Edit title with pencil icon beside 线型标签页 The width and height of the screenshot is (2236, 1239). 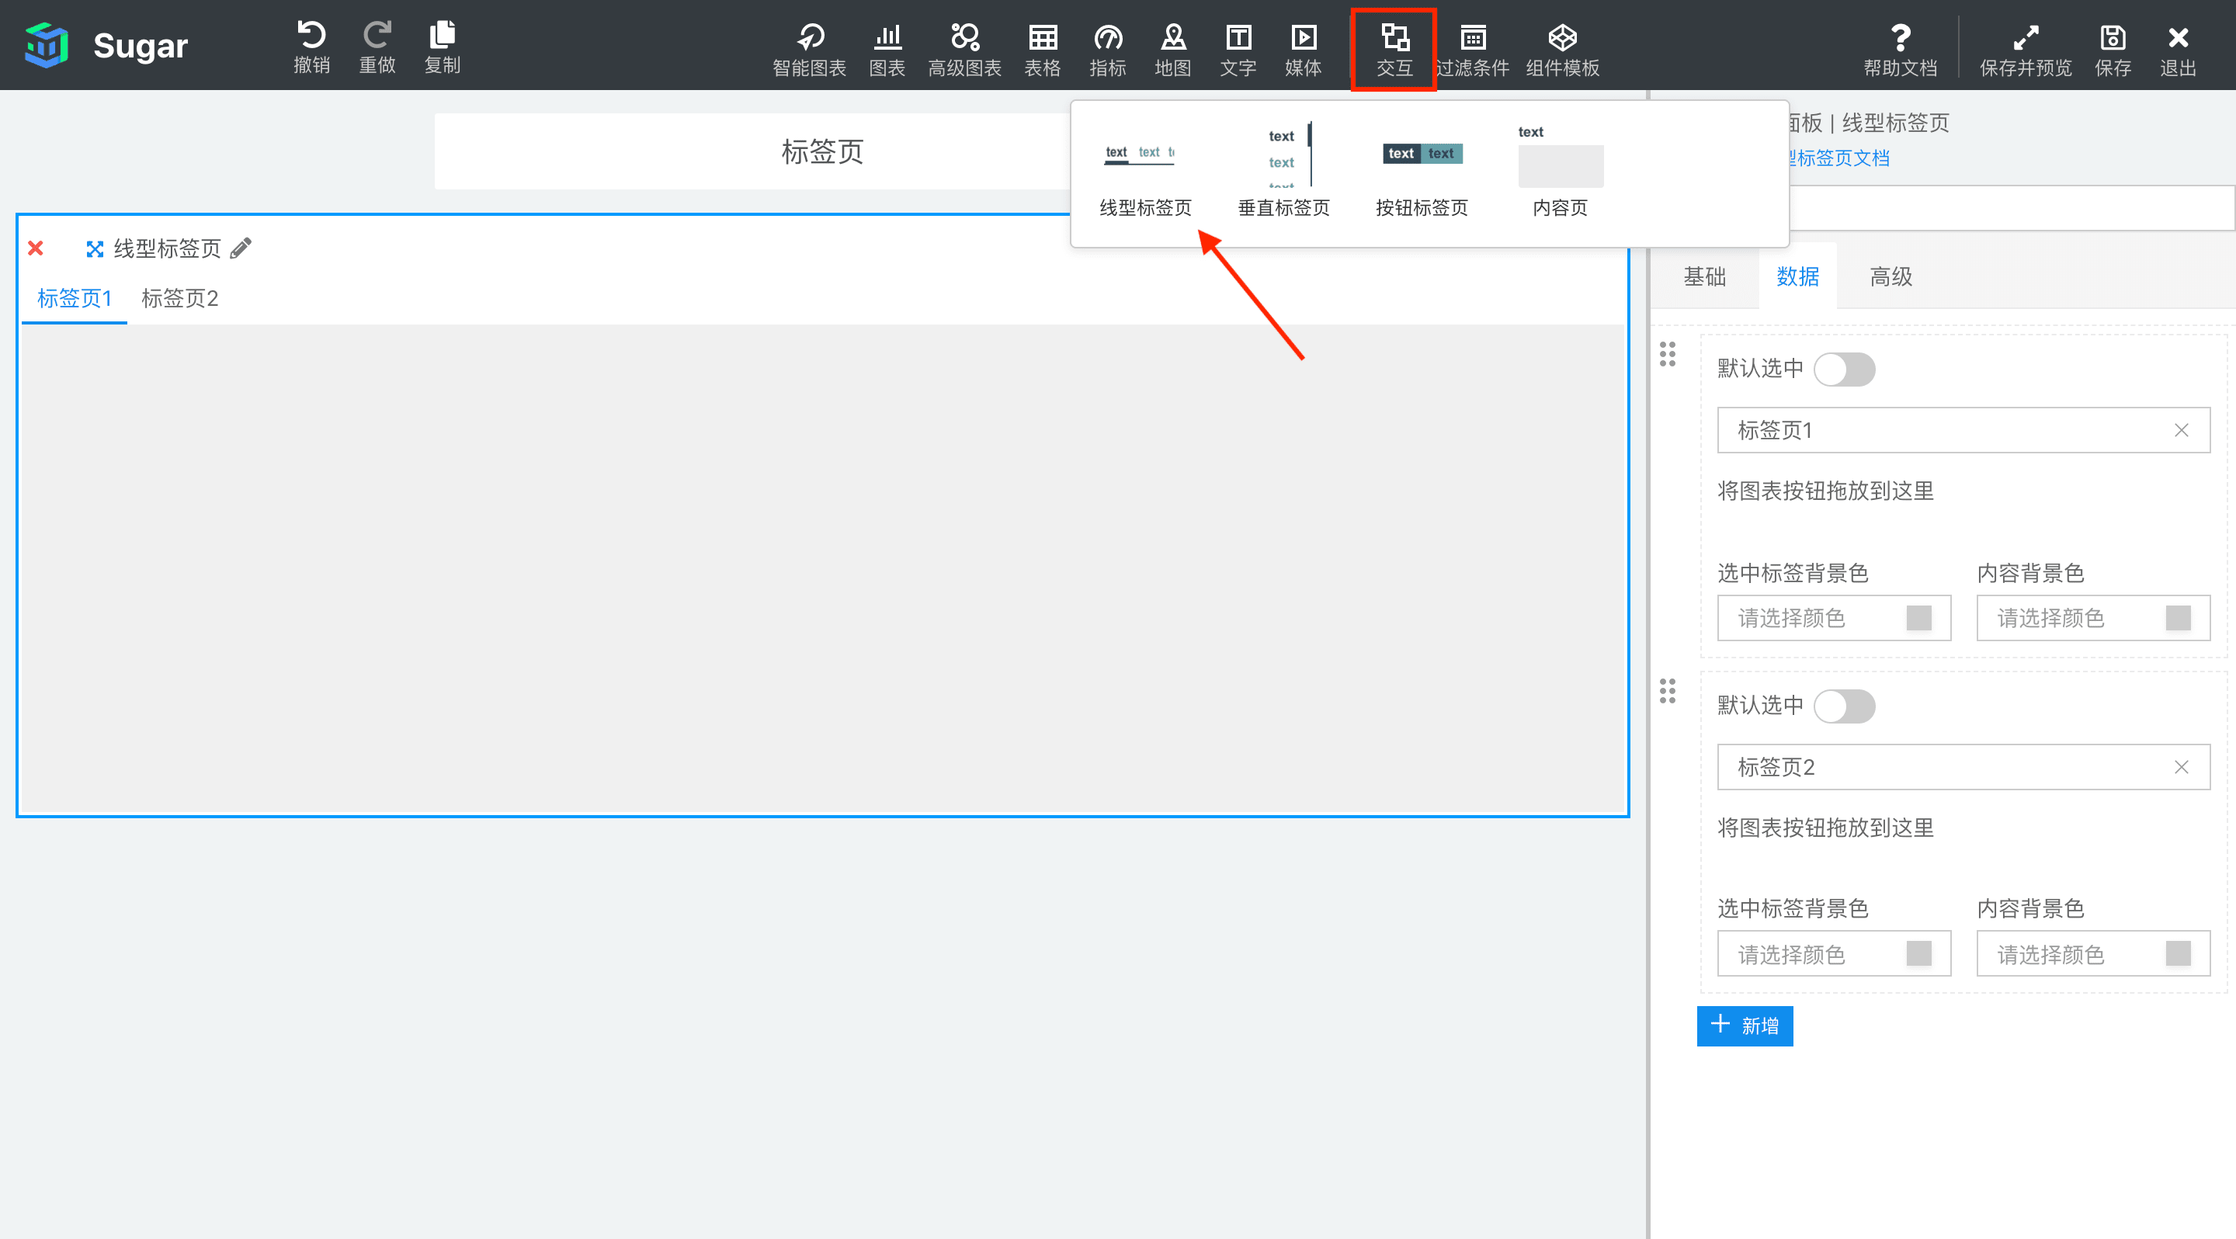click(x=241, y=248)
